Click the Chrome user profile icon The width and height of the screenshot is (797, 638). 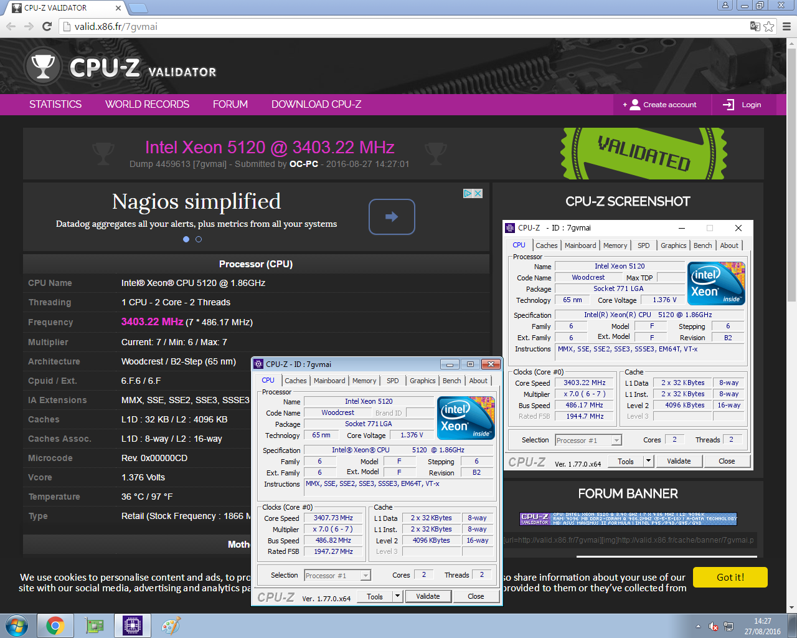(725, 6)
